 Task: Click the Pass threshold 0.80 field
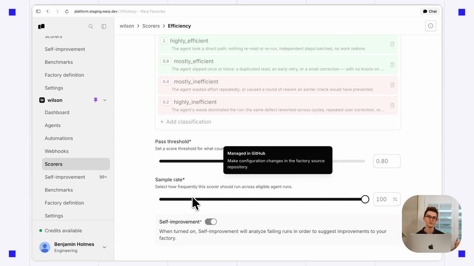point(387,161)
